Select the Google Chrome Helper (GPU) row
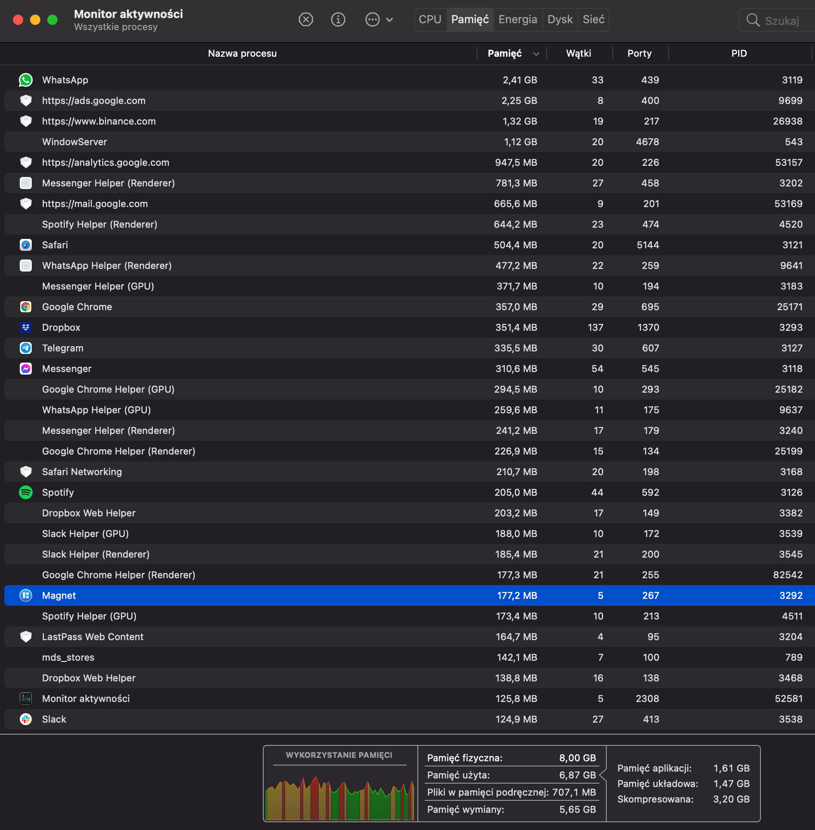 coord(410,389)
